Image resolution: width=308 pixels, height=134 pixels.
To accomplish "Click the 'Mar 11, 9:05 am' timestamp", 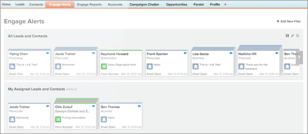I will click(x=269, y=74).
